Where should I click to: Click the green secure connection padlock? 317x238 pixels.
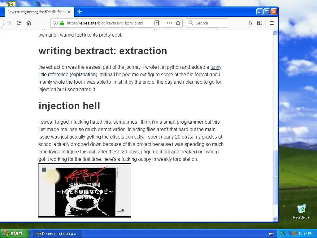62,23
